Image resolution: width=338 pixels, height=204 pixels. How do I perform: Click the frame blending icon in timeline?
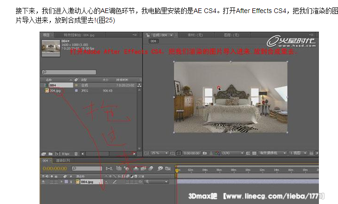pyautogui.click(x=143, y=168)
